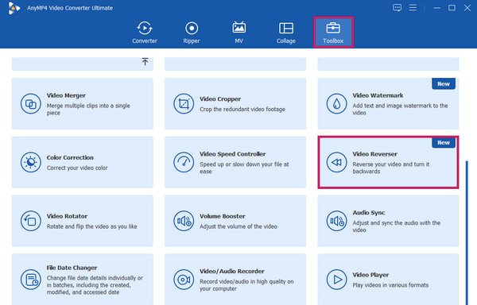Click the scroll-to-top arrow icon

145,62
